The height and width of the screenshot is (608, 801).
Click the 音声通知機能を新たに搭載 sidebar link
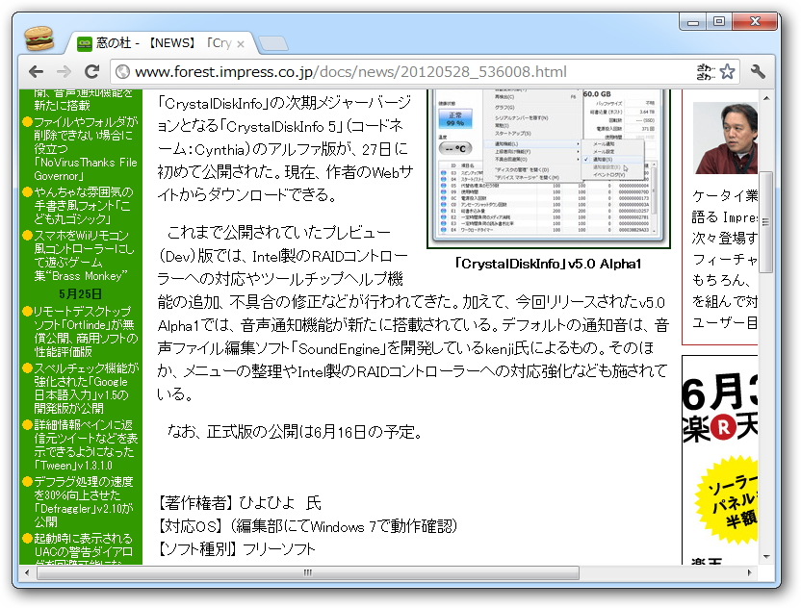click(x=82, y=100)
